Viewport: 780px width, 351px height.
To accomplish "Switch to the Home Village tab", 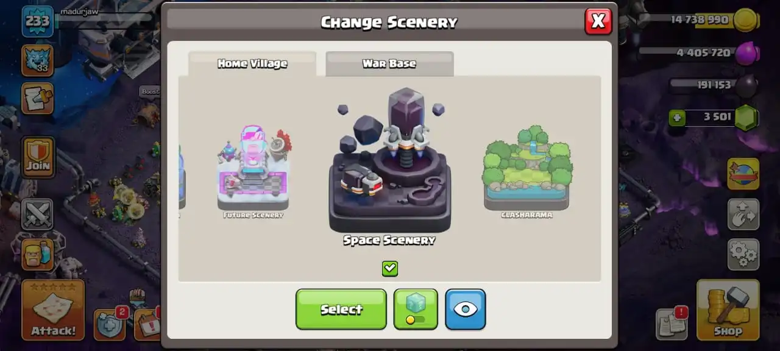I will click(252, 63).
